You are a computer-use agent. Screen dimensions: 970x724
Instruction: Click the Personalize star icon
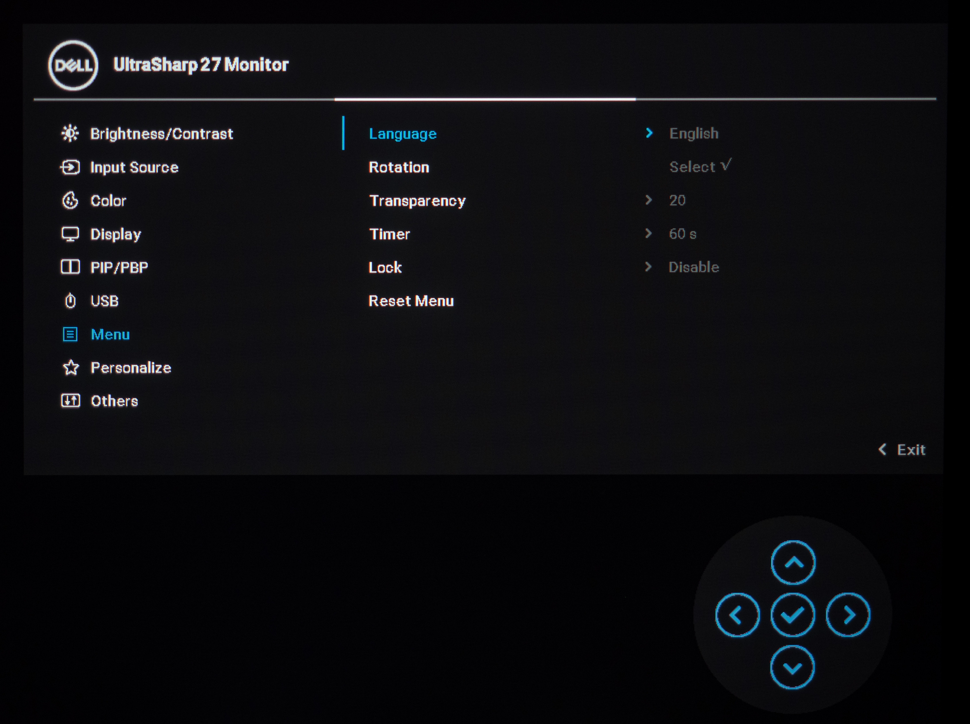(x=71, y=368)
